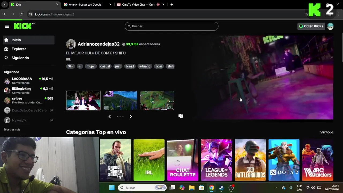The height and width of the screenshot is (193, 343).
Task: Click the IRL category label under title
Action: pyautogui.click(x=68, y=59)
